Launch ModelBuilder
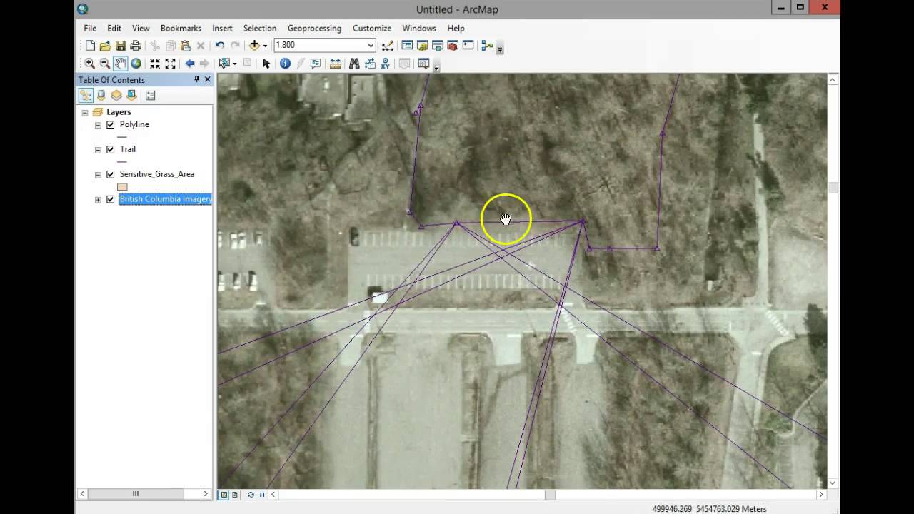The image size is (914, 514). pos(488,46)
